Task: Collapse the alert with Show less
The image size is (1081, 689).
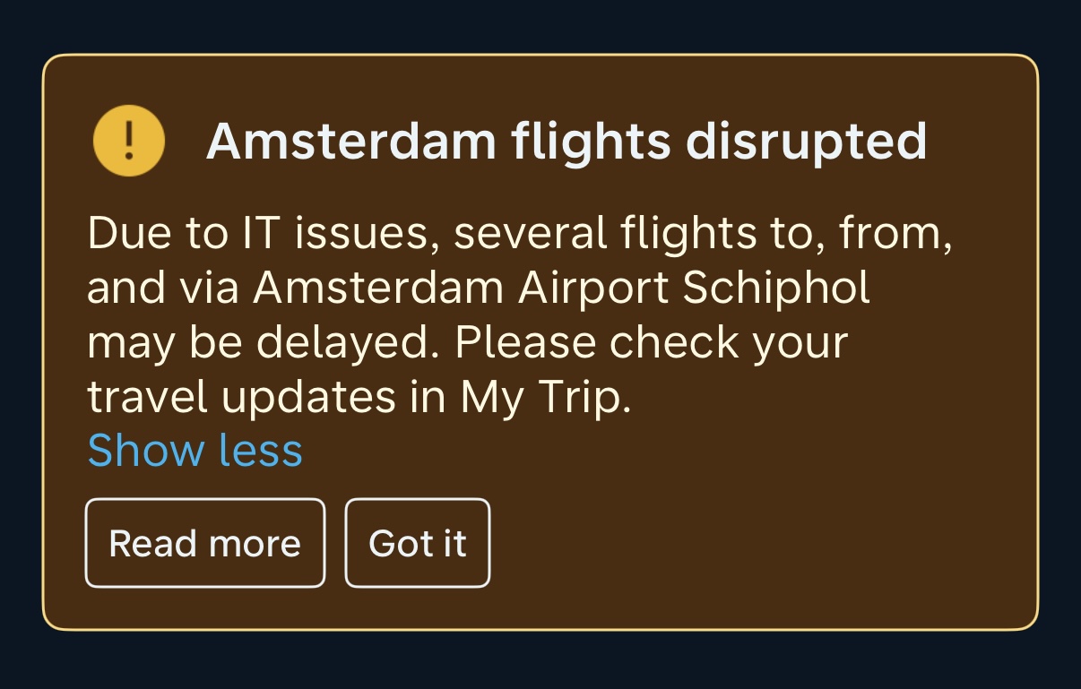Action: point(195,450)
